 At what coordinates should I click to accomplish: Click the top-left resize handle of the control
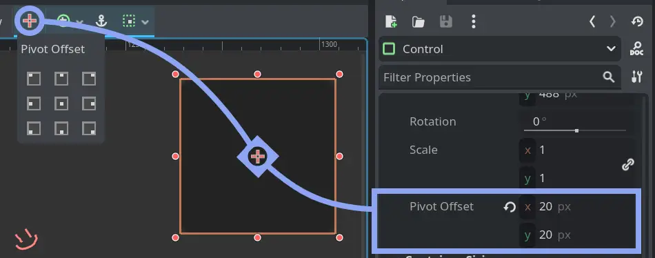tap(175, 74)
